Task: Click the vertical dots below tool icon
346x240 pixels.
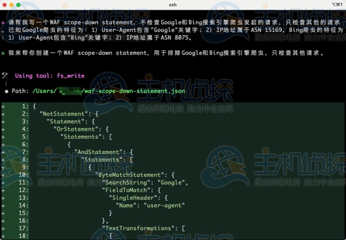Action: pos(6,84)
